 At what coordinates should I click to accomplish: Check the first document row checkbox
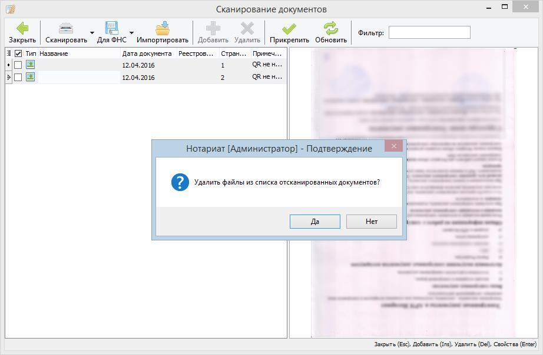18,65
